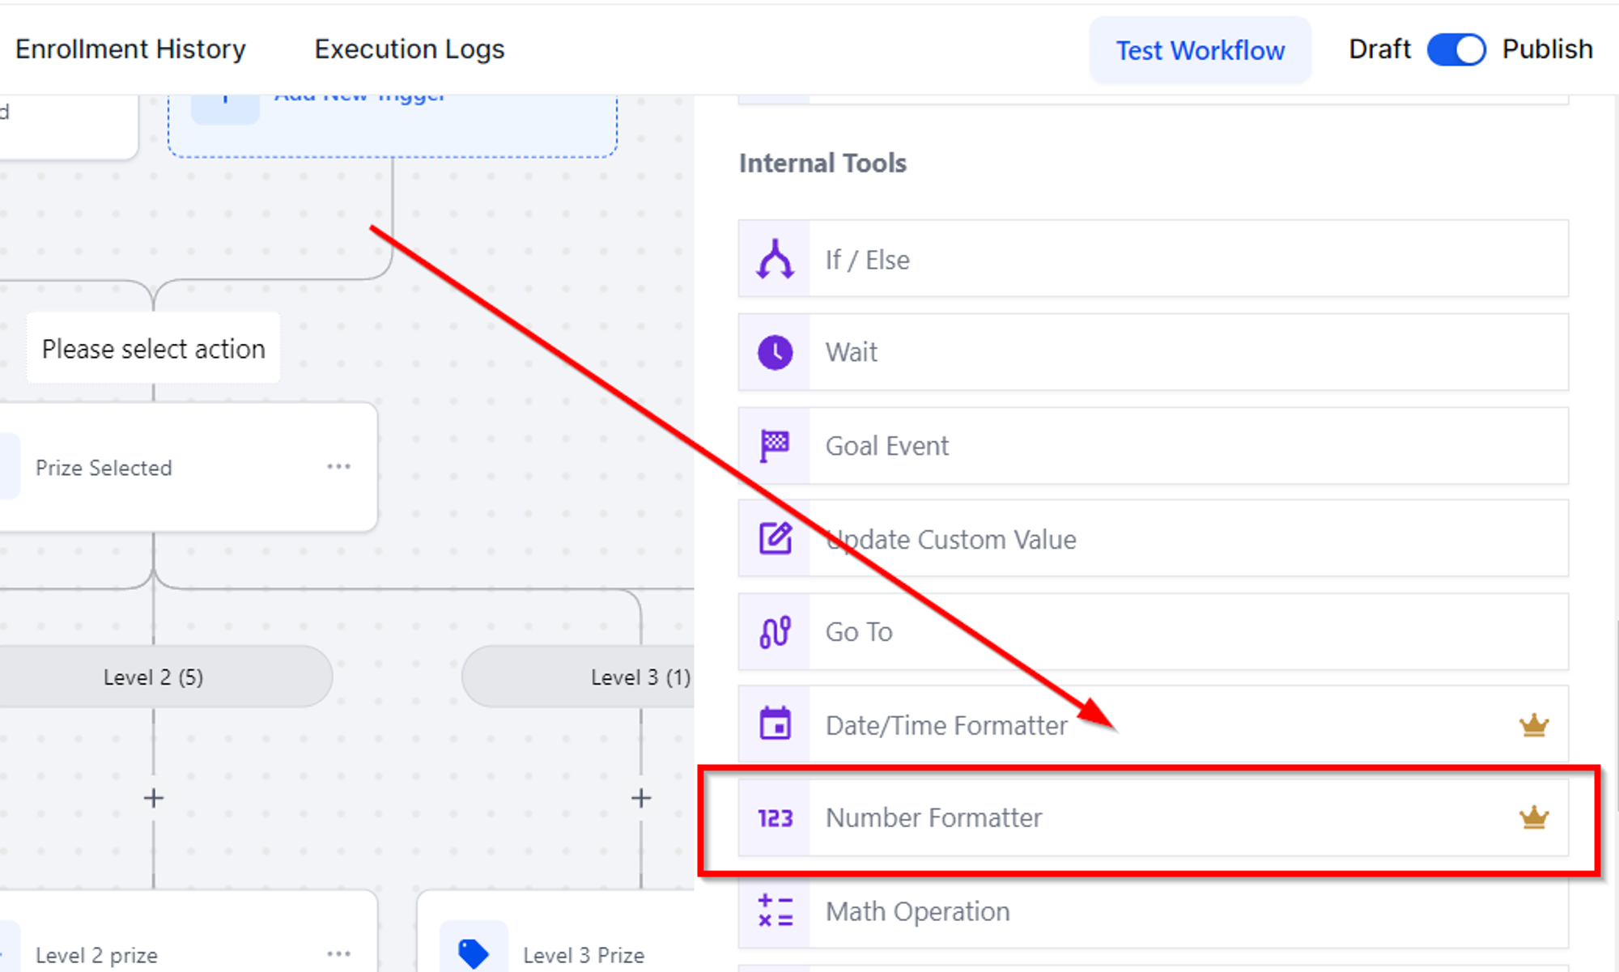Screen dimensions: 1619x972
Task: Open the Level 2 prize node
Action: click(x=188, y=932)
